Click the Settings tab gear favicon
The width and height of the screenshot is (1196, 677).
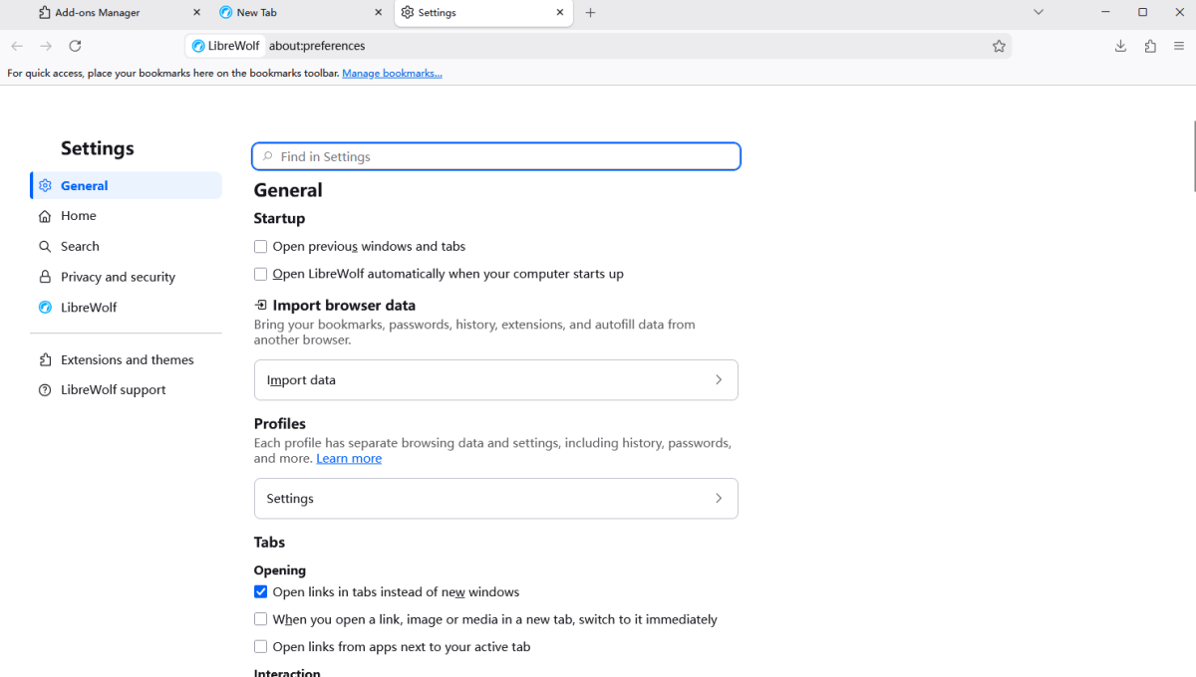click(408, 13)
